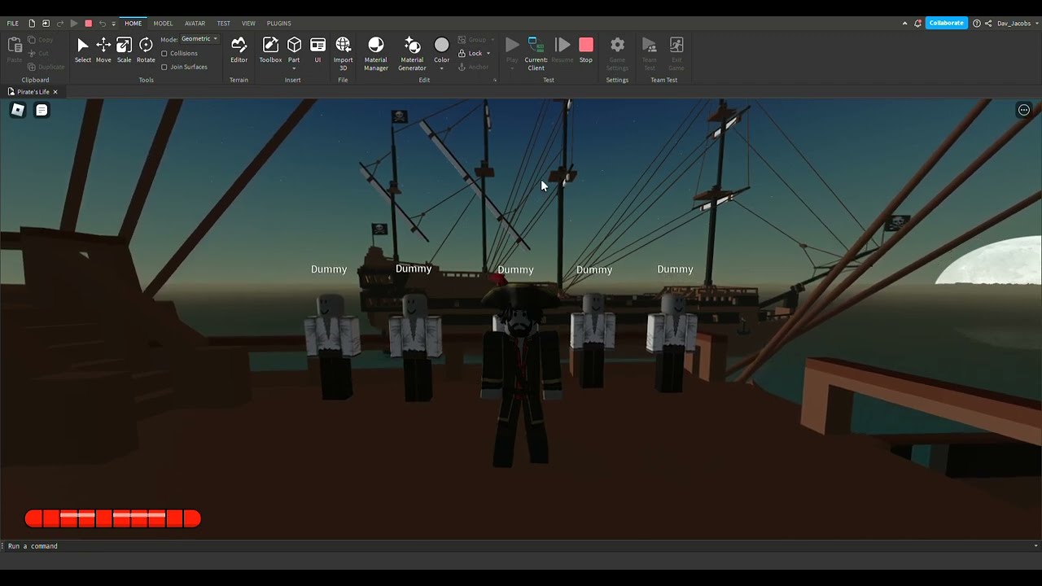Screen dimensions: 1042x586
Task: Open the Lock dropdown arrow
Action: [488, 54]
